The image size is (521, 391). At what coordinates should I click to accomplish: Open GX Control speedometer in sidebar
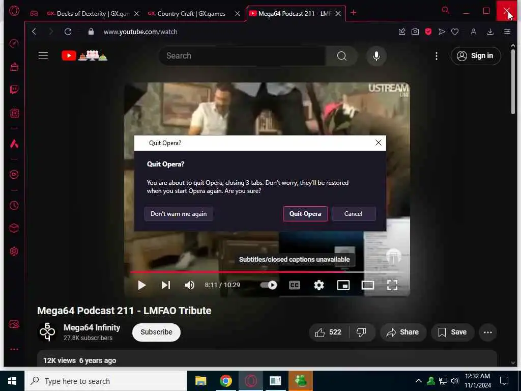pos(14,44)
